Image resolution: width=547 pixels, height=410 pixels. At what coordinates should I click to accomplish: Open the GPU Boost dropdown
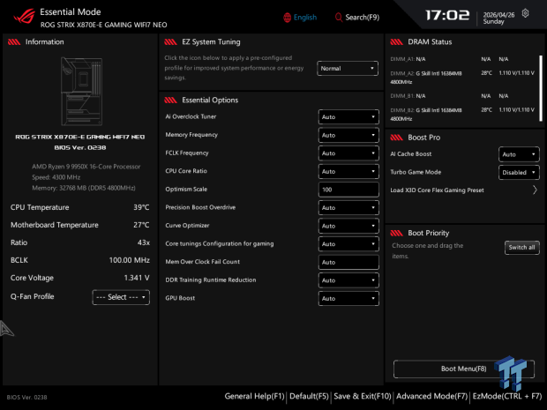tap(348, 298)
